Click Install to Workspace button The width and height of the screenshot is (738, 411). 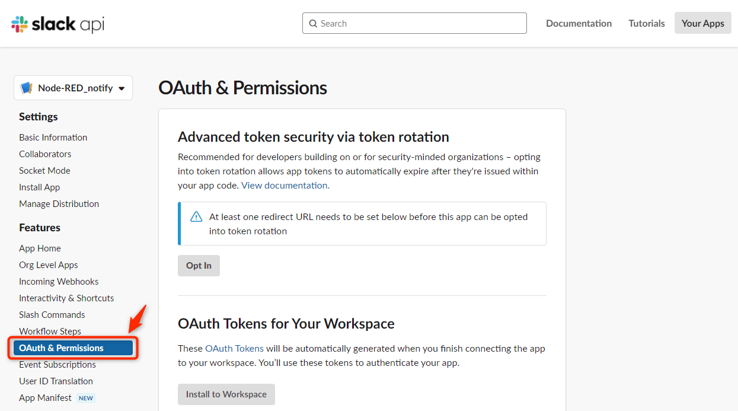pos(226,394)
